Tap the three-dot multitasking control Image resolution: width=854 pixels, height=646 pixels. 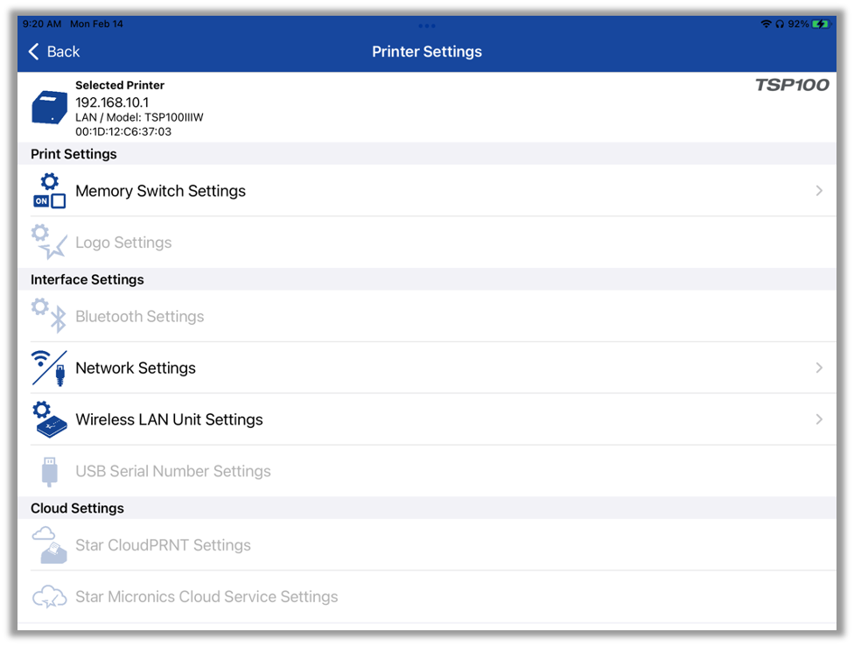point(427,25)
